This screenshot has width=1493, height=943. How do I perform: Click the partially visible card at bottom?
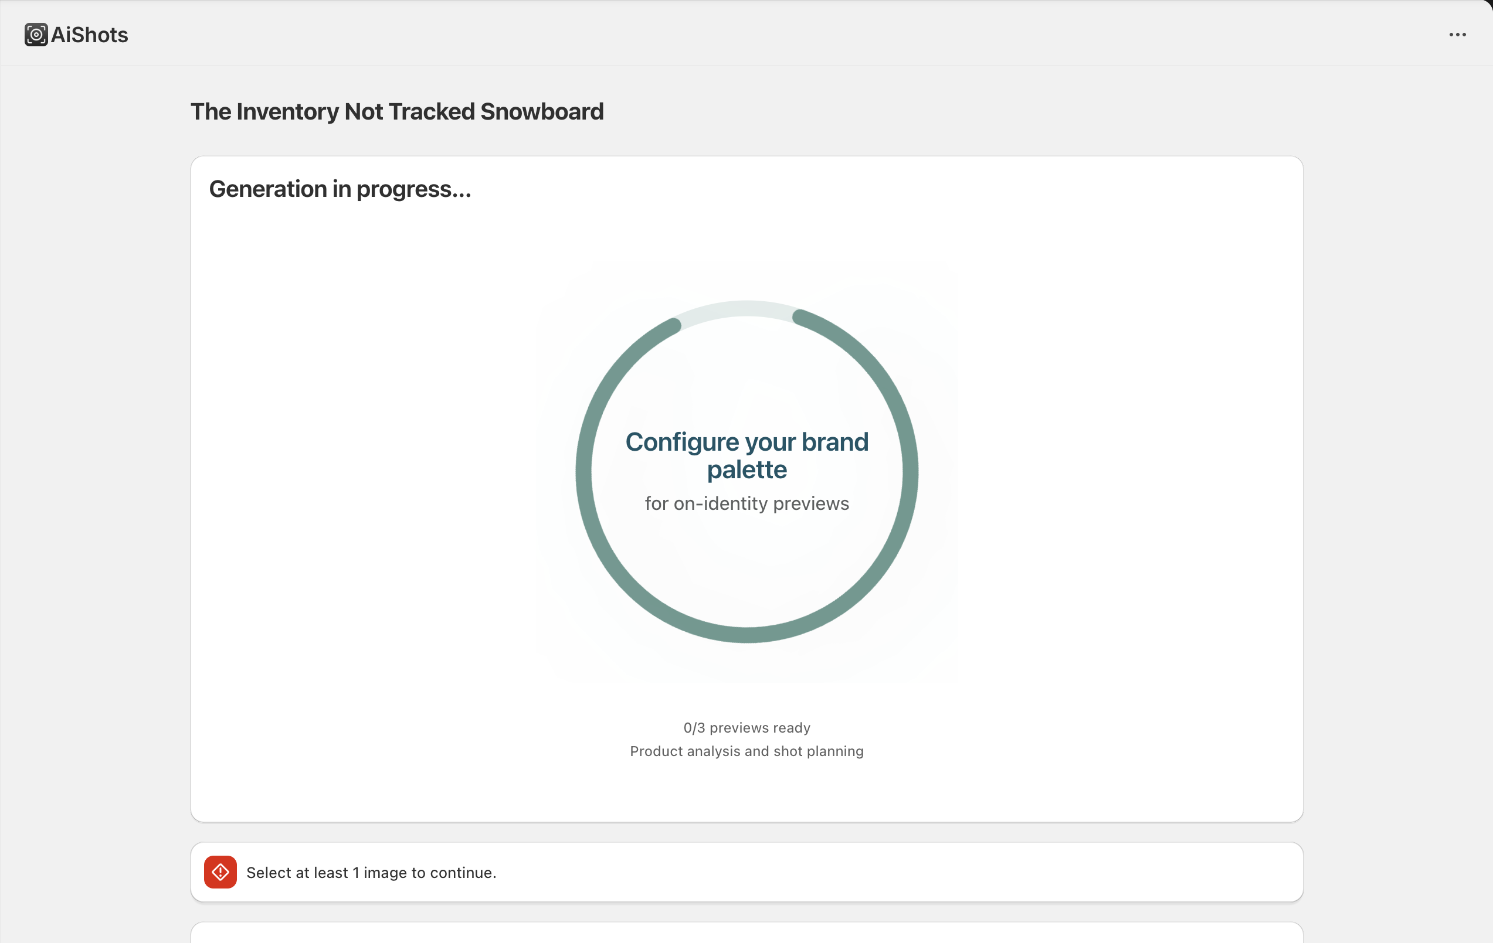[x=747, y=934]
